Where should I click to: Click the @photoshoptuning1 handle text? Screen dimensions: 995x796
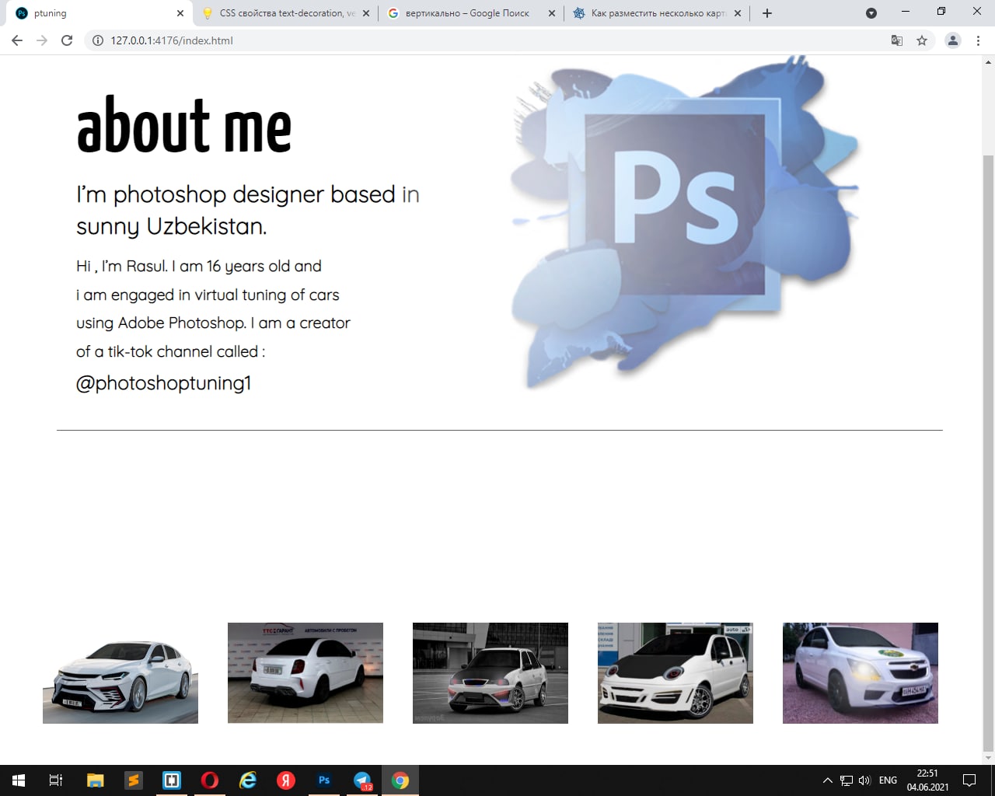pyautogui.click(x=163, y=382)
